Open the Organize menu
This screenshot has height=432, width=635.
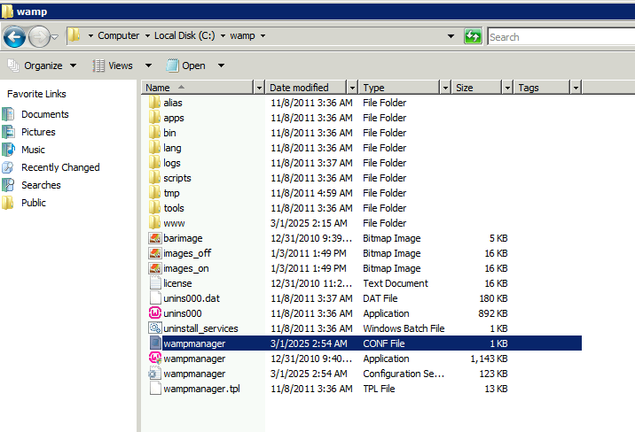click(42, 66)
